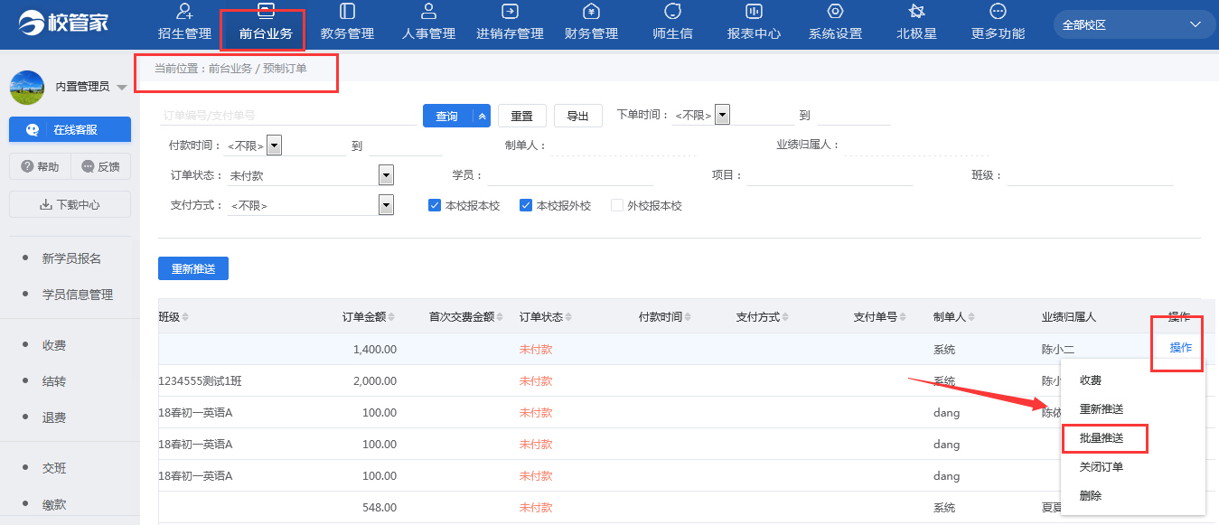Click the 校管家 logo
This screenshot has height=525, width=1219.
coord(64,23)
